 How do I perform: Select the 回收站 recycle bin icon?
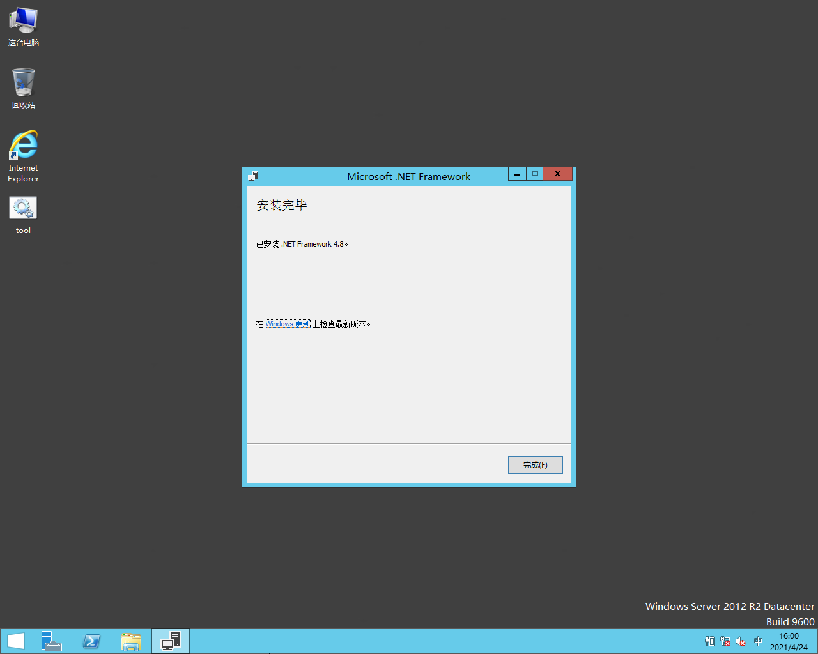coord(24,88)
